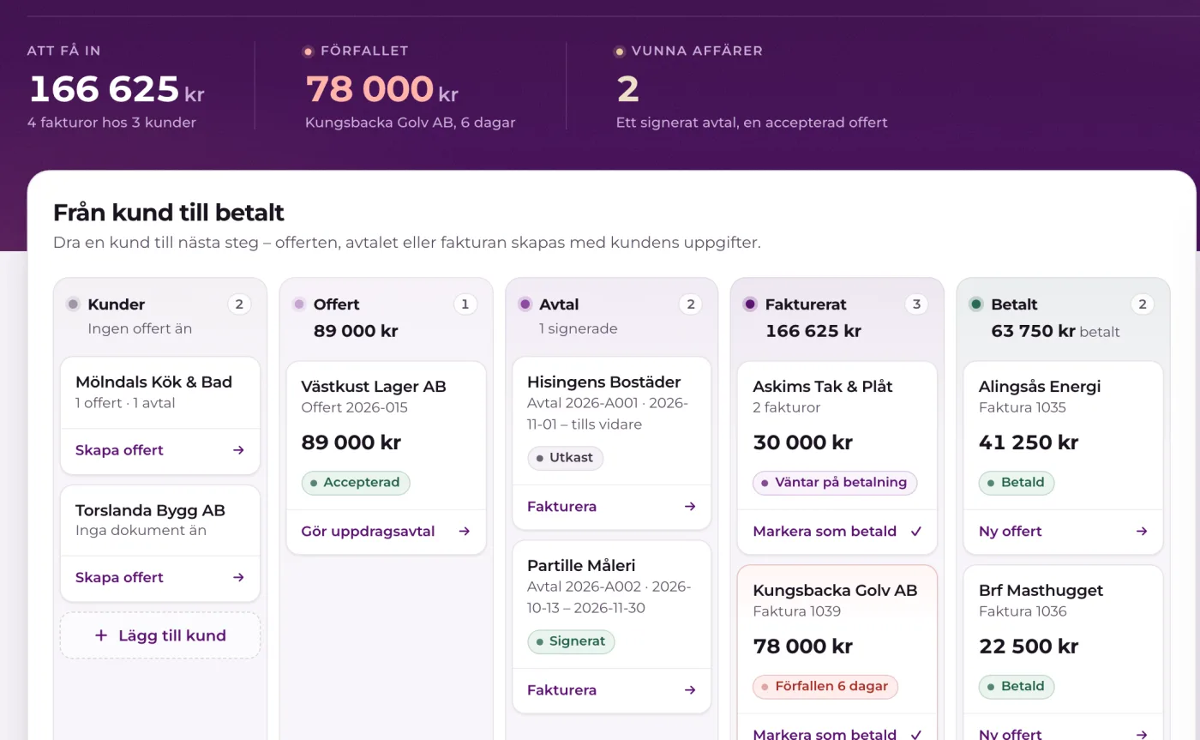Open Mölndals Kök & Bad customer title
The image size is (1200, 740).
[x=153, y=382]
